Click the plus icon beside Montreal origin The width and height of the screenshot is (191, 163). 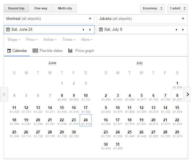90,19
